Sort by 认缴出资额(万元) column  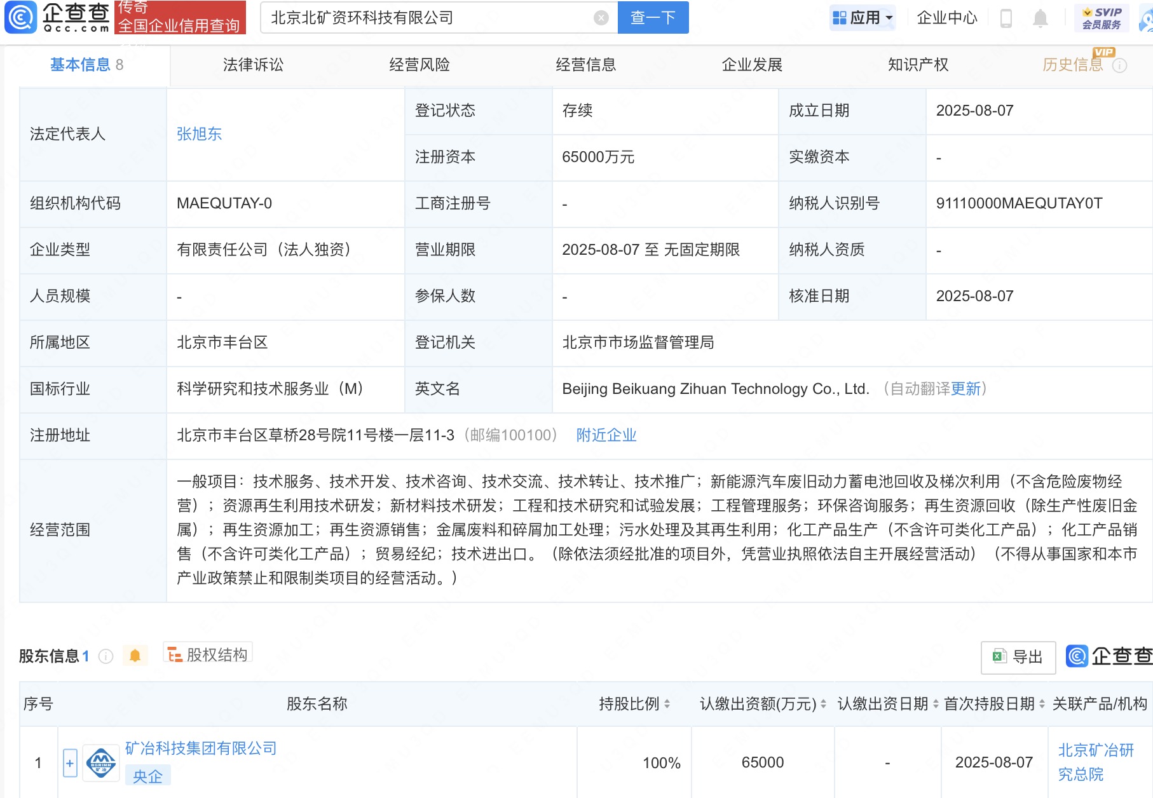pos(823,704)
